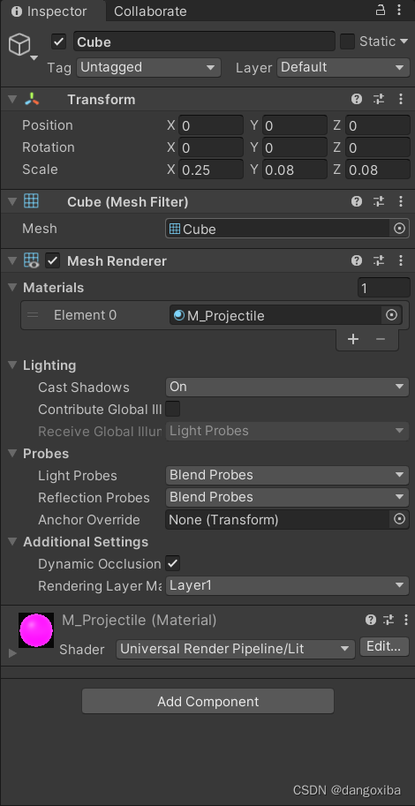Switch to the Collaborate tab
Screen dimensions: 415x806
tap(150, 11)
